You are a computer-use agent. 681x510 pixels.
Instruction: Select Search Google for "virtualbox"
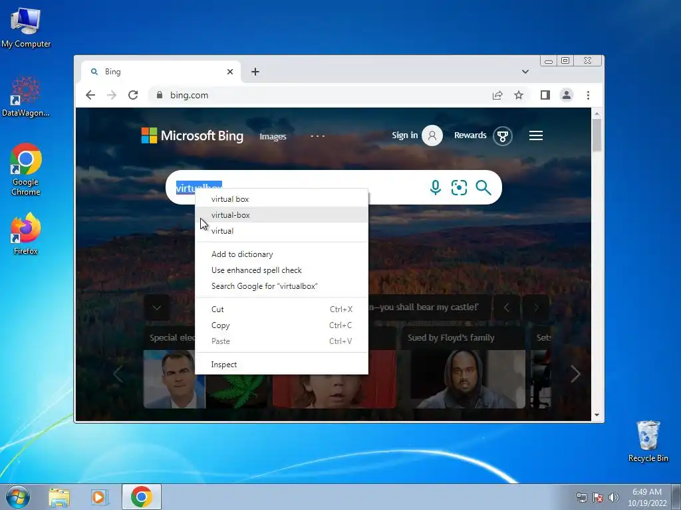[x=281, y=286]
